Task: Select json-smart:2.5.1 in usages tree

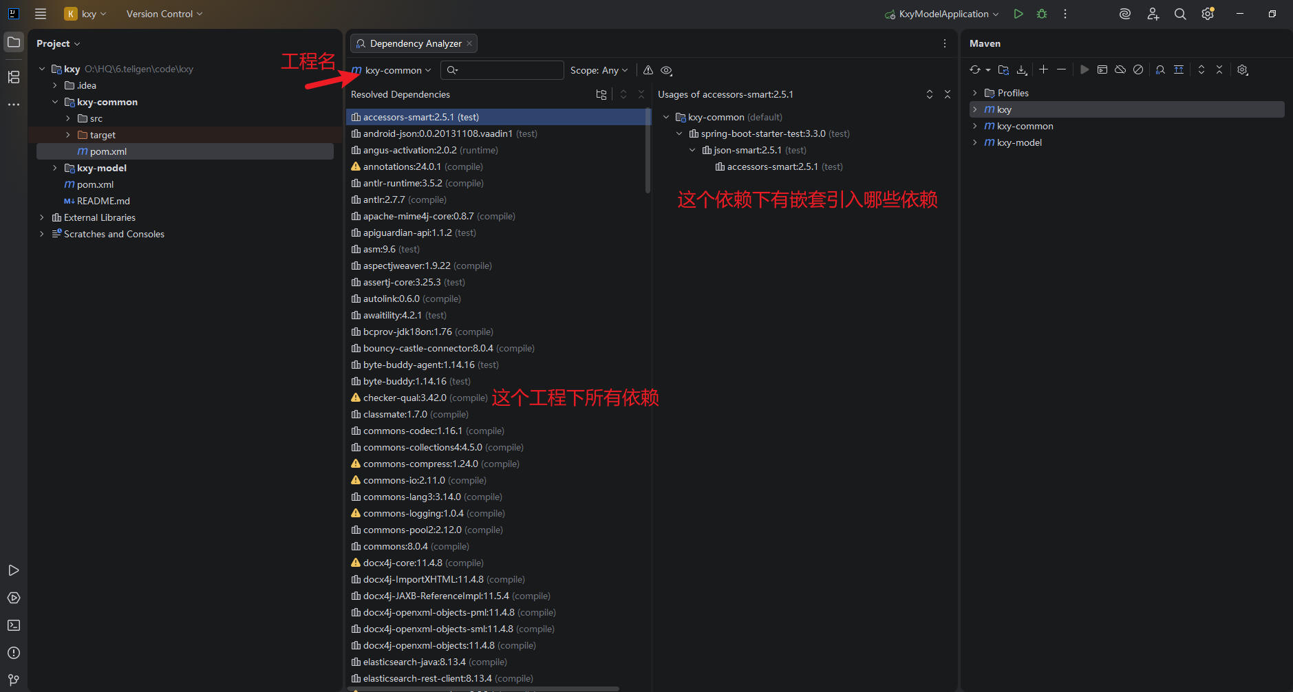Action: pos(754,150)
